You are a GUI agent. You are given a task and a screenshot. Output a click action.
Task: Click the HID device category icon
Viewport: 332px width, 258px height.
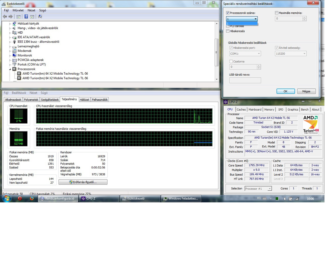(x=15, y=33)
